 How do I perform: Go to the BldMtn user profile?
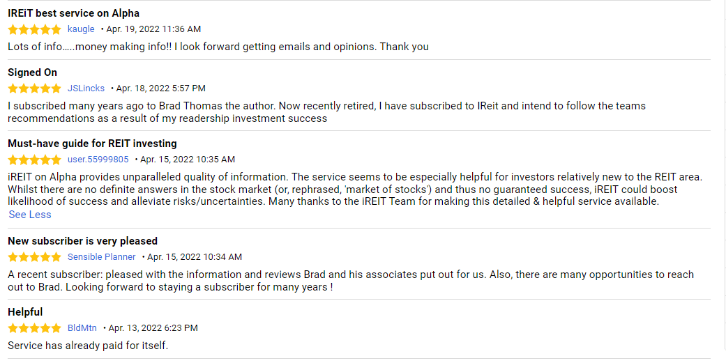click(x=82, y=328)
